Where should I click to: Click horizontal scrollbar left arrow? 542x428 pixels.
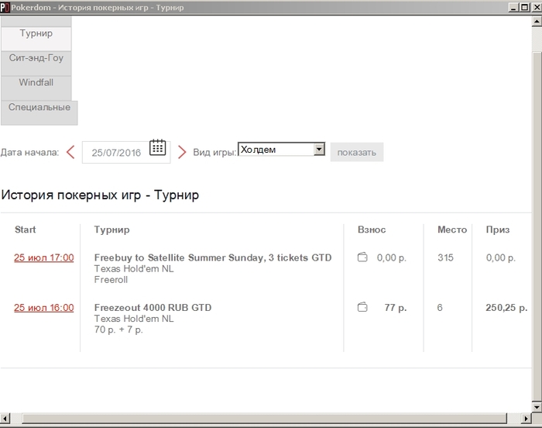coord(5,418)
